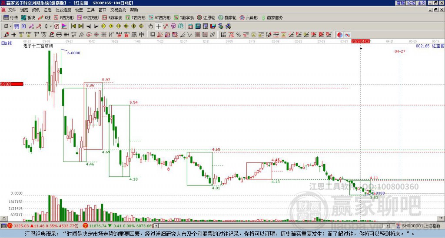Click the 主页 button in title bar
Image resolution: width=445 pixels, height=238 pixels.
tap(421, 3)
